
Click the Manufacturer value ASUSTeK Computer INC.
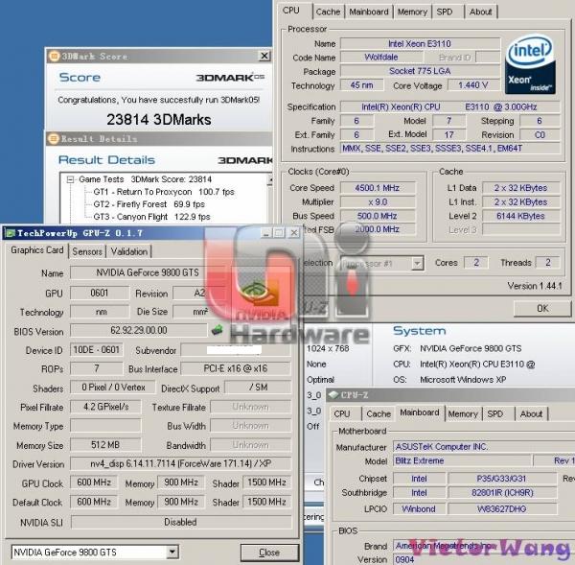click(484, 447)
